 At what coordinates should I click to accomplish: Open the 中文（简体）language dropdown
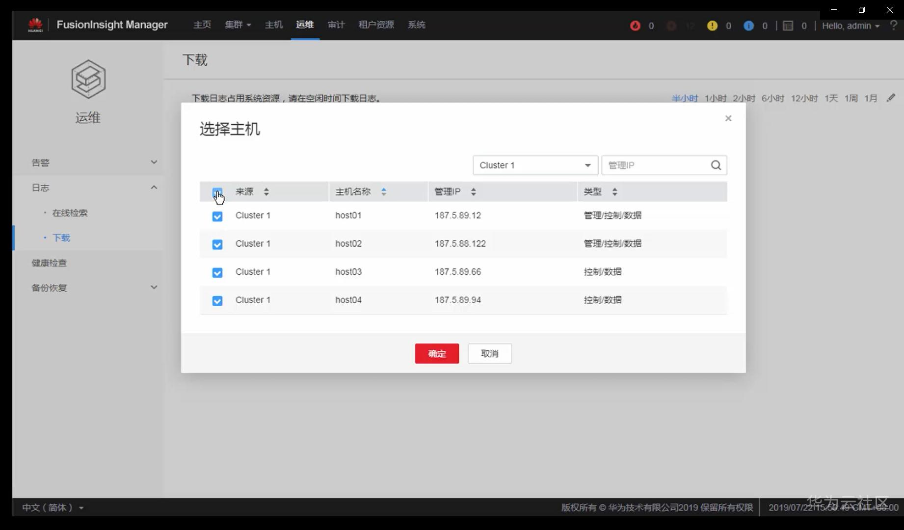click(53, 507)
